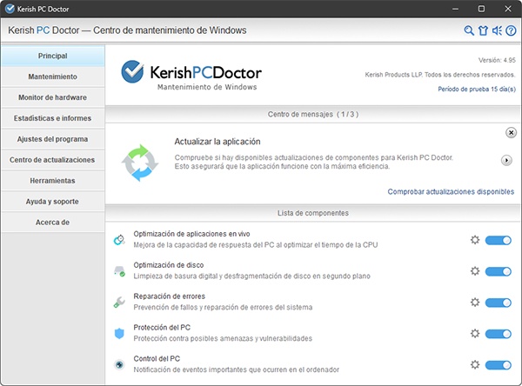Open the help question mark icon
522x386 pixels.
click(511, 30)
